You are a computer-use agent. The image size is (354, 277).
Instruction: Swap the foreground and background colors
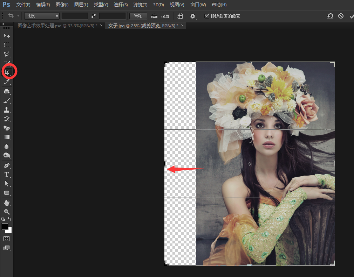point(10,219)
